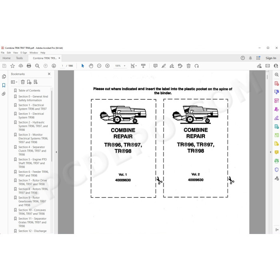
Task: Open the View menu
Action: pyautogui.click(x=16, y=53)
